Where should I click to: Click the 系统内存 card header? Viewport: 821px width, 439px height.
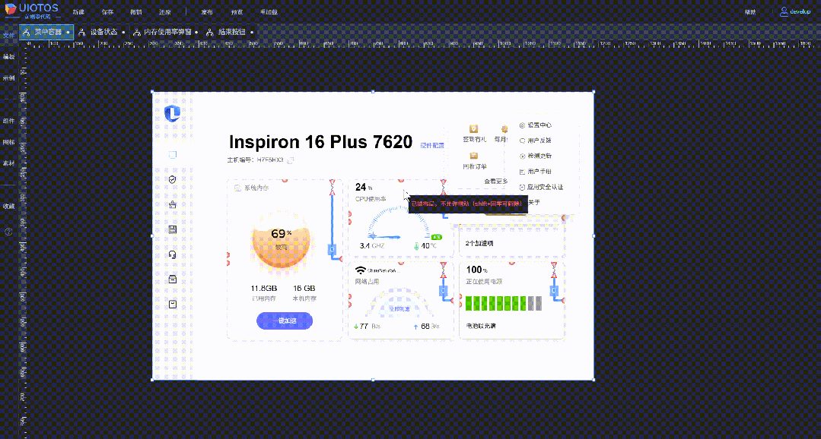tap(253, 187)
